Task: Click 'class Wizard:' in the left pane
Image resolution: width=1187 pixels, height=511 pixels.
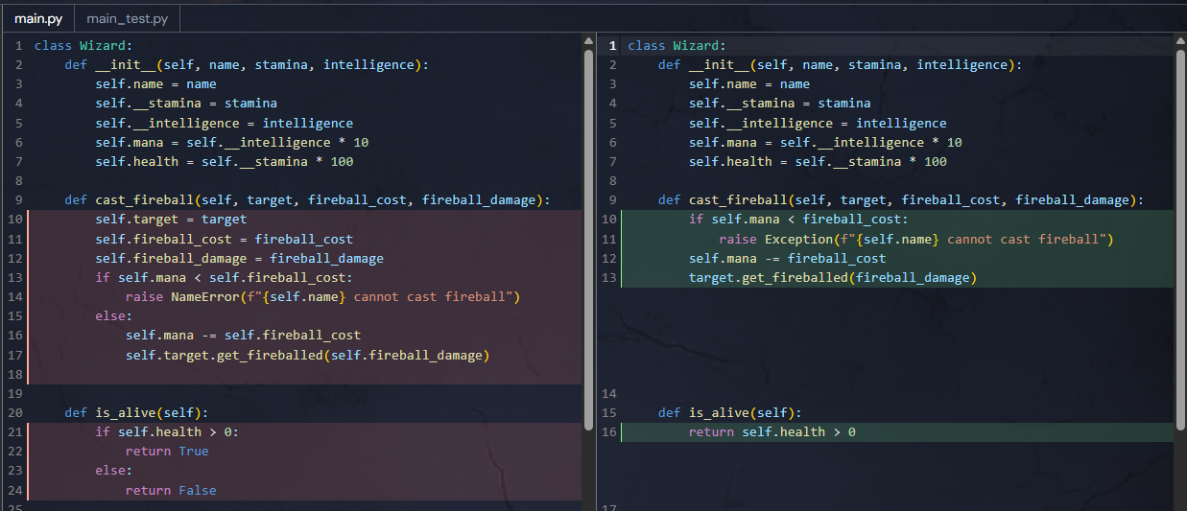Action: point(83,46)
